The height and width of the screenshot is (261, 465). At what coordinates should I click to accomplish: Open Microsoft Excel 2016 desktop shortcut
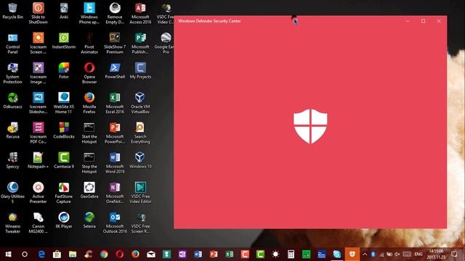tap(115, 103)
